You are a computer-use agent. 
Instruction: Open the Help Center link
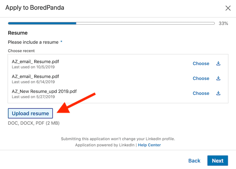tap(149, 145)
